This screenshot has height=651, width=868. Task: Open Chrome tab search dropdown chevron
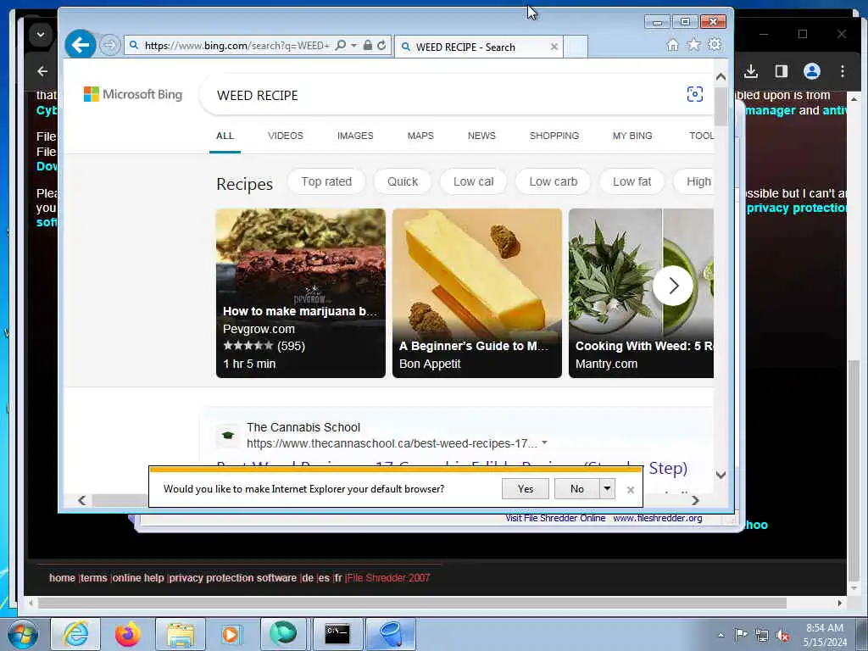[x=41, y=34]
